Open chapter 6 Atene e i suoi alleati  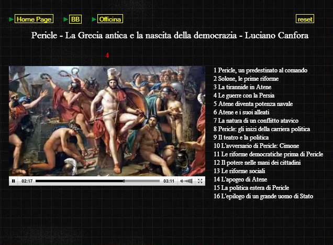tap(241, 112)
